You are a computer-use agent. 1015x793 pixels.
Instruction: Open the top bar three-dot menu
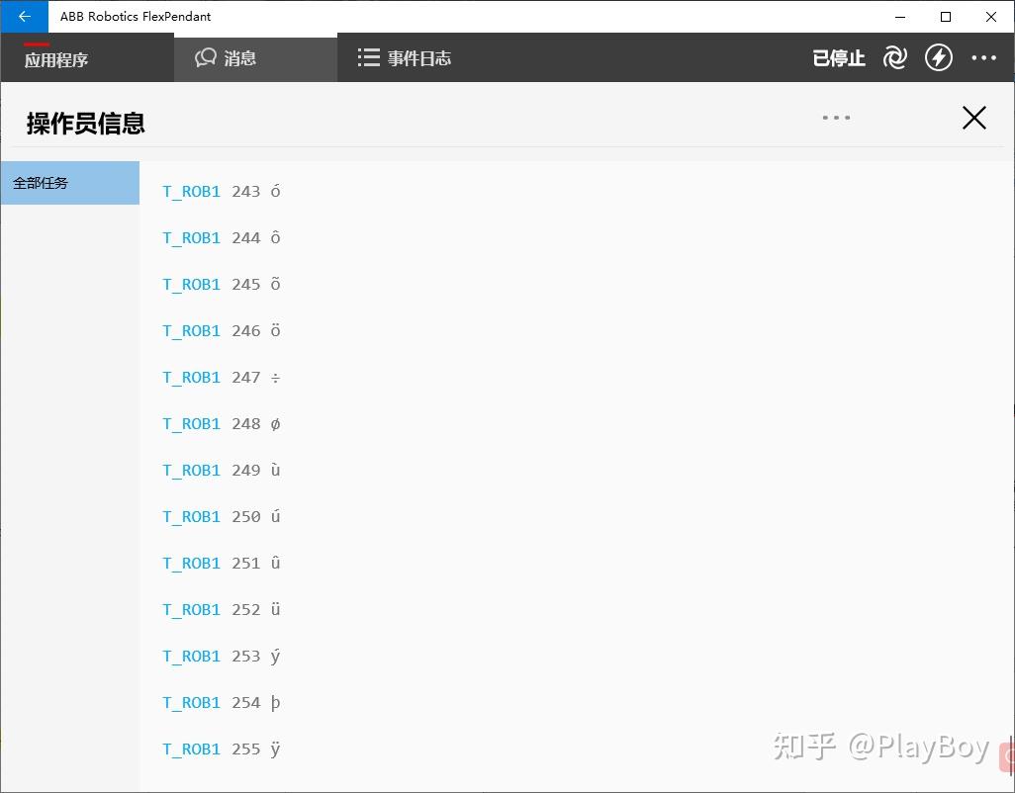[984, 57]
